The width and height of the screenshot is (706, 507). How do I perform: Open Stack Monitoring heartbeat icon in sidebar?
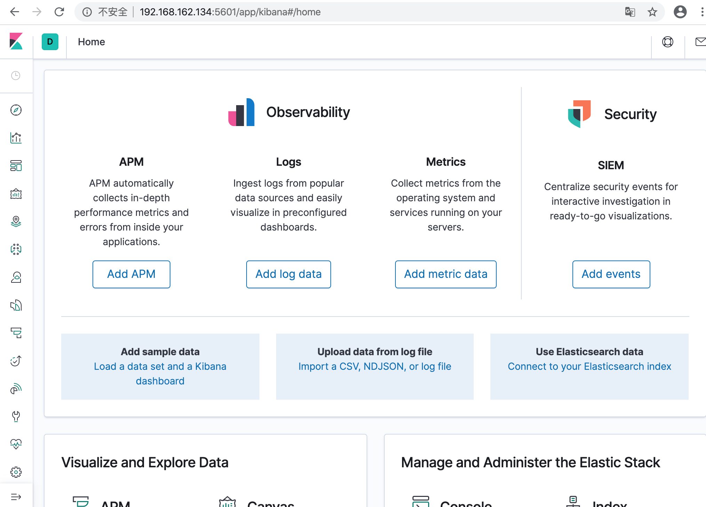[16, 444]
